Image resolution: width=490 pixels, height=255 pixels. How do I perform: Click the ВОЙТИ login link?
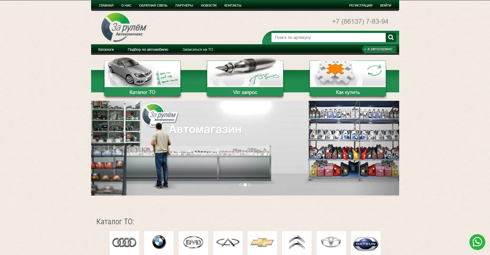[385, 5]
